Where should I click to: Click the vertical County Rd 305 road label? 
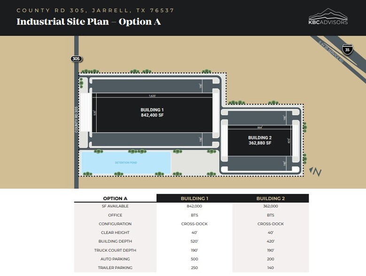tap(76, 120)
